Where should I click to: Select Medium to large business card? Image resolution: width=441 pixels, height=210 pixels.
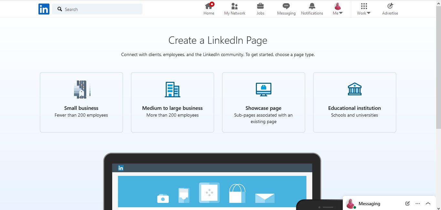[173, 102]
